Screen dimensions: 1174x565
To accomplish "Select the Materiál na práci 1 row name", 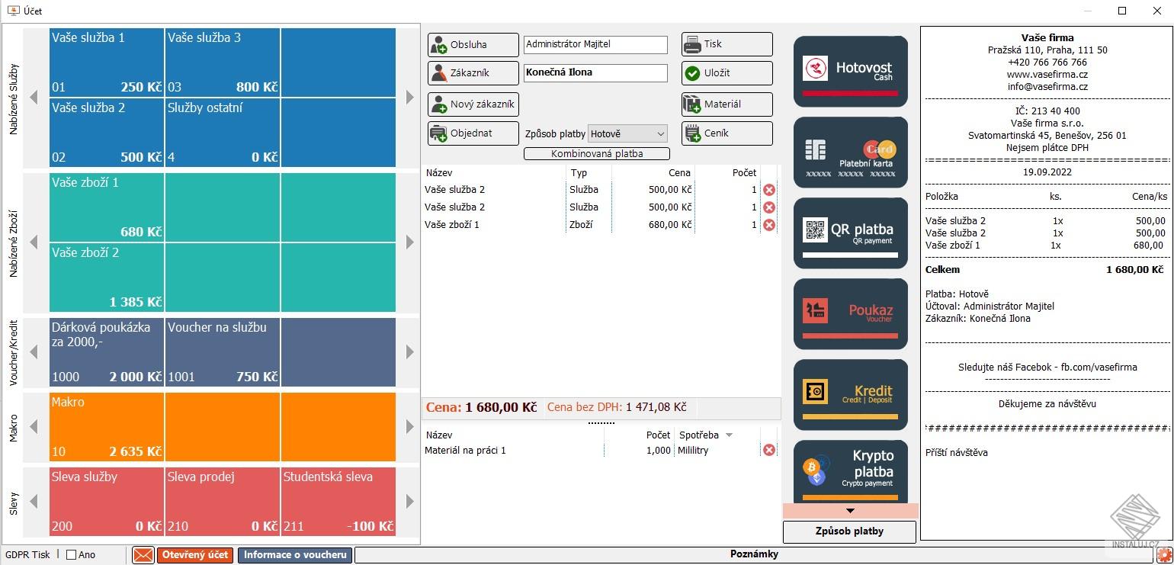I will point(465,451).
